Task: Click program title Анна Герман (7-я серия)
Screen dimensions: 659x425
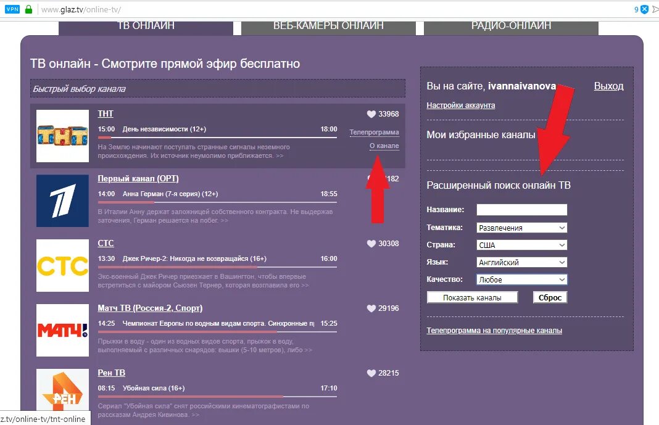Action: [170, 194]
